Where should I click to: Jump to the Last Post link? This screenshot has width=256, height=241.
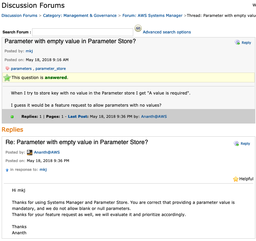tap(78, 116)
